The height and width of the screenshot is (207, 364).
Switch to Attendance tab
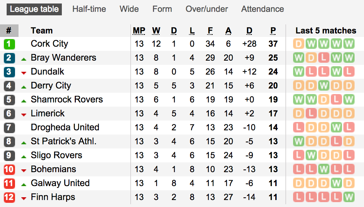(262, 9)
